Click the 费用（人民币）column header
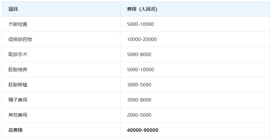The image size is (270, 140). [142, 9]
